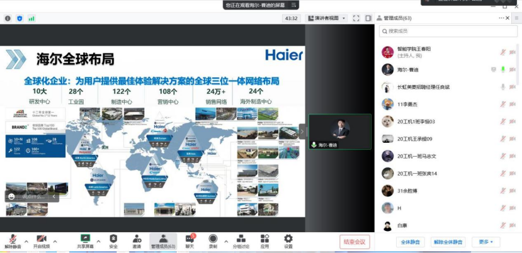Toggle the 管理成员(63) panel button
This screenshot has width=522, height=253.
163,242
